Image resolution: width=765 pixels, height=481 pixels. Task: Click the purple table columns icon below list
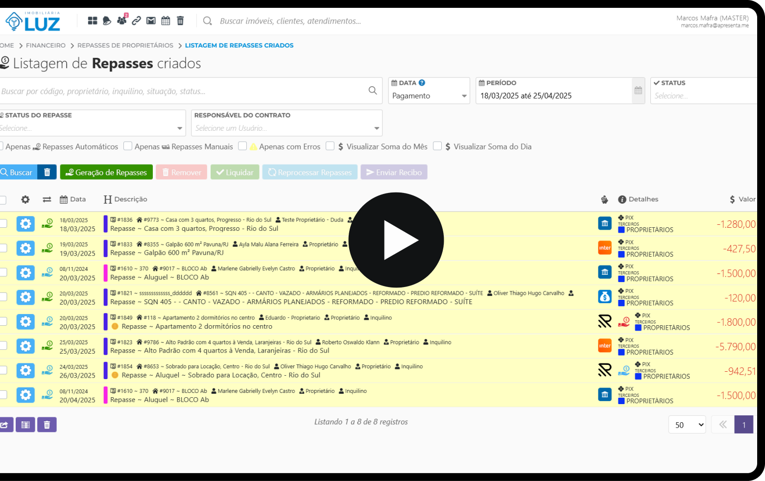[x=25, y=425]
